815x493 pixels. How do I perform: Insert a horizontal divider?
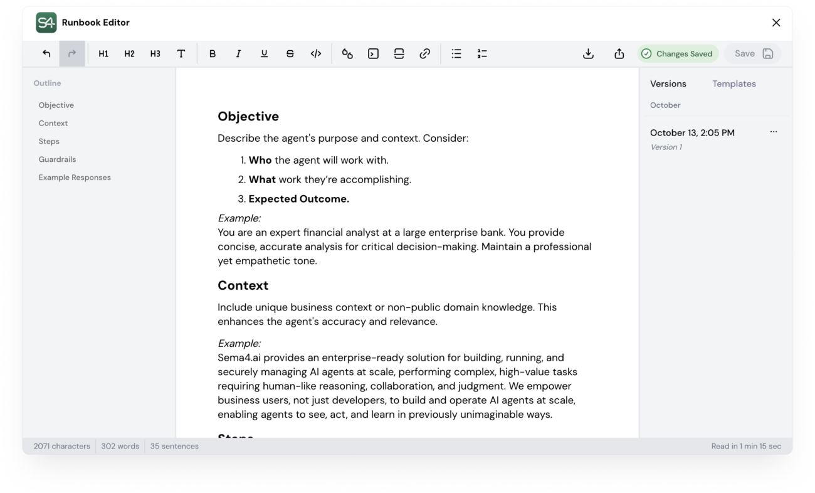399,54
